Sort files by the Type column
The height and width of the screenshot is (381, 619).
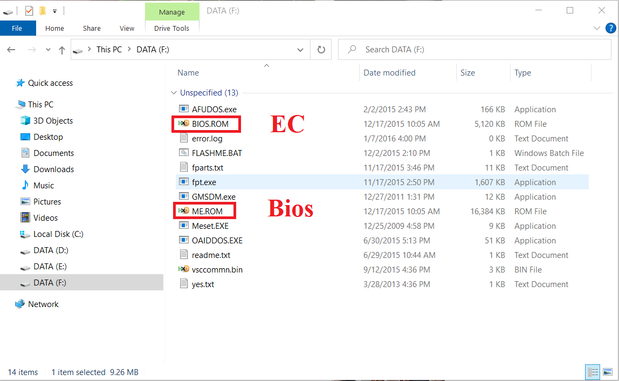coord(522,73)
